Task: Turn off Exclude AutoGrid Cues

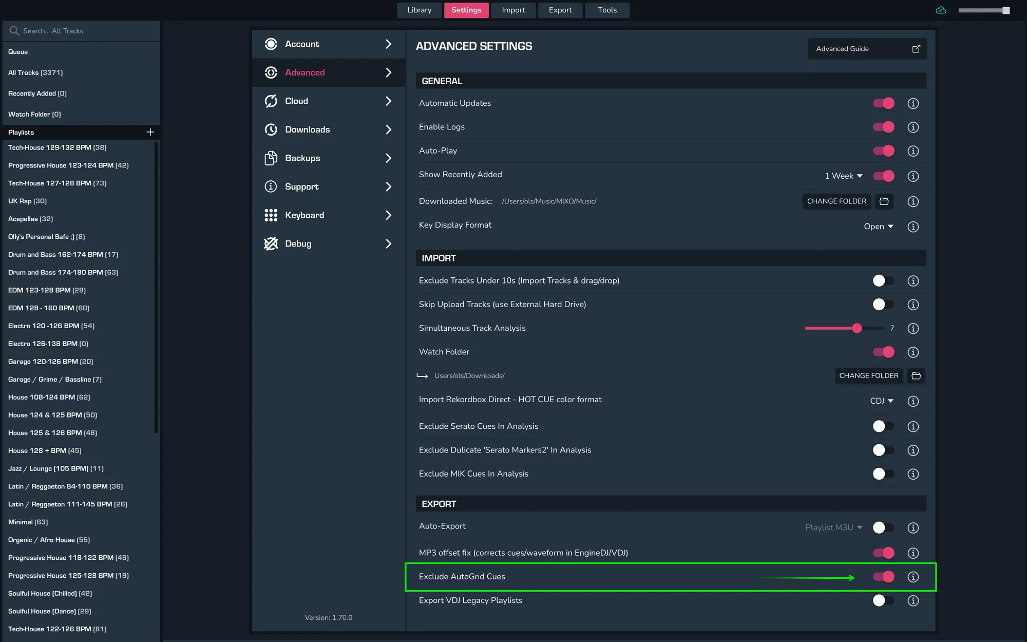Action: pyautogui.click(x=883, y=577)
